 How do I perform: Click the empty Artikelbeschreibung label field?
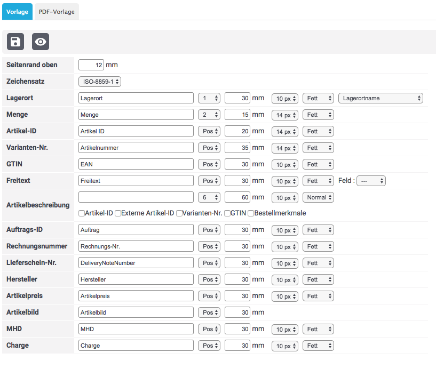click(136, 197)
